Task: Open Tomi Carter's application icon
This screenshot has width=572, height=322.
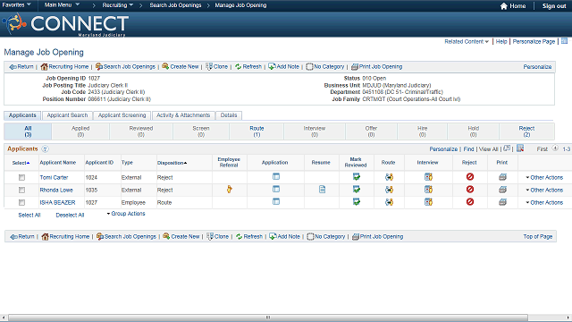Action: (x=276, y=177)
